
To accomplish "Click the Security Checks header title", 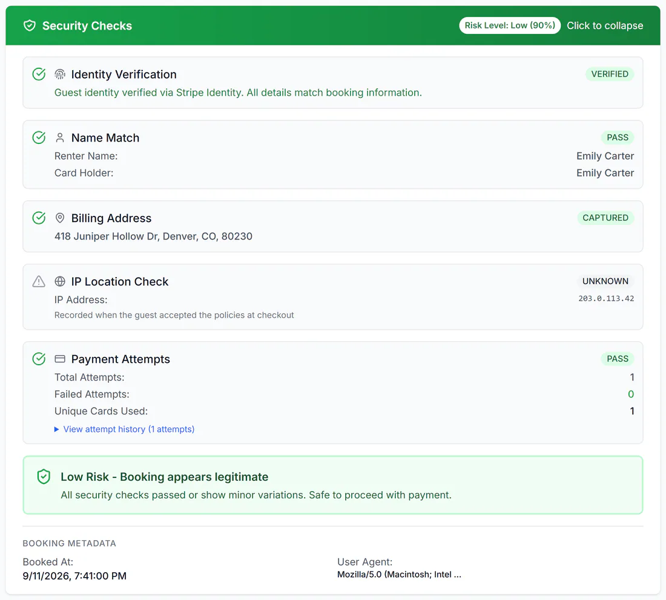I will (x=87, y=25).
